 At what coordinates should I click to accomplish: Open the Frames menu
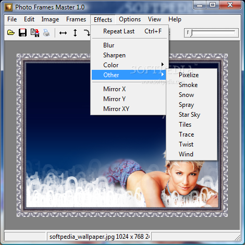pos(76,19)
